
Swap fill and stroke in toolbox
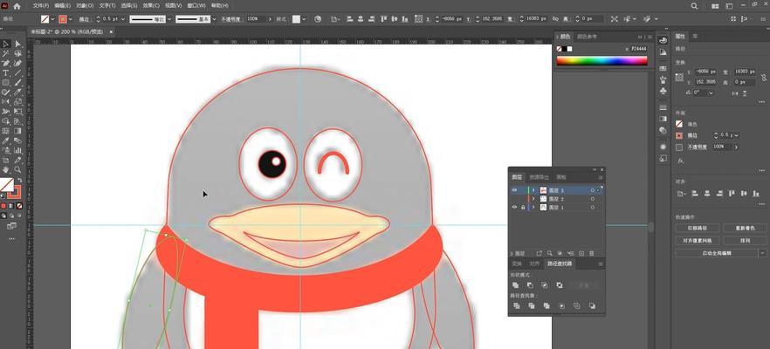pos(20,181)
